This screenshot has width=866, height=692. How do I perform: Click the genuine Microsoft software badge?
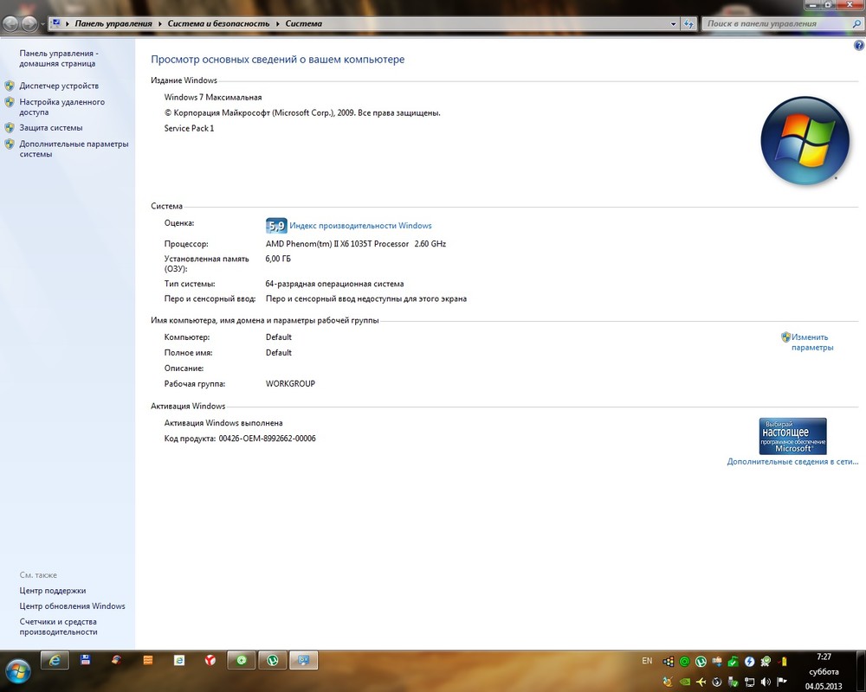tap(792, 436)
